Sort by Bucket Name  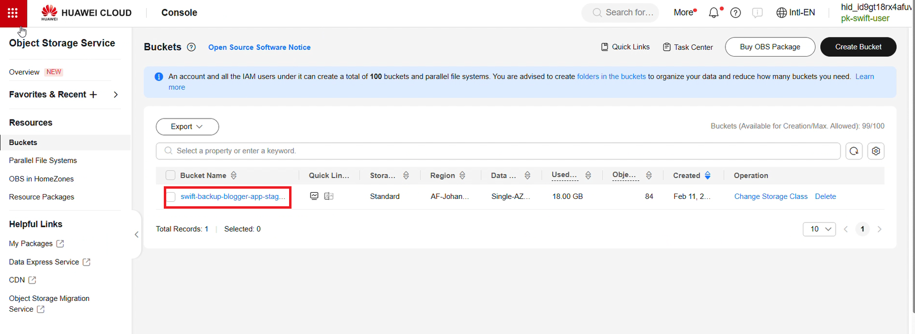coord(234,176)
